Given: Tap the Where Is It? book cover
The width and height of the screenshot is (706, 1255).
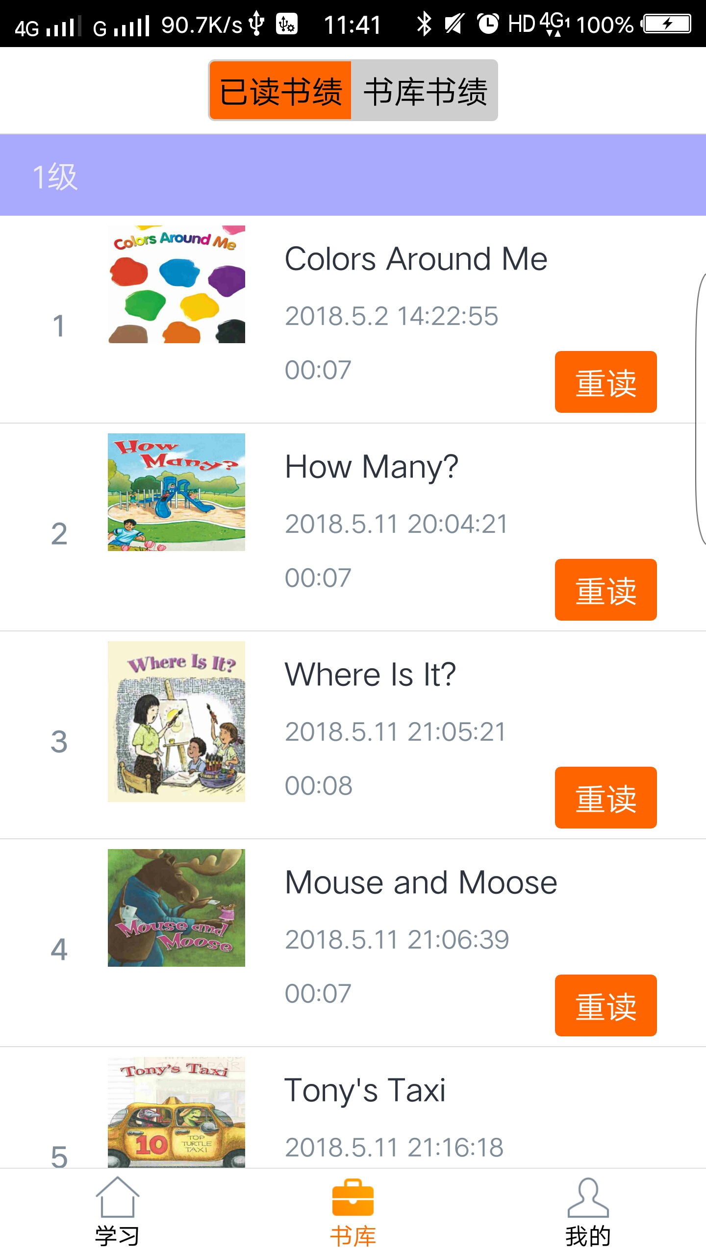Looking at the screenshot, I should pyautogui.click(x=176, y=722).
